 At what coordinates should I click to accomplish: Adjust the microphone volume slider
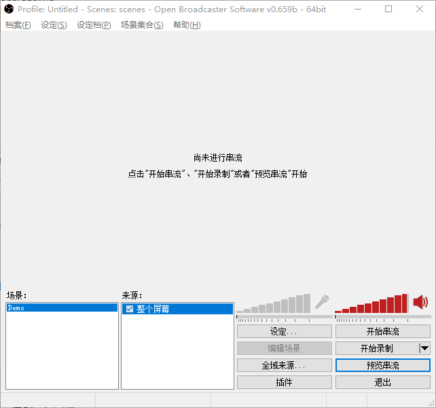pyautogui.click(x=284, y=317)
